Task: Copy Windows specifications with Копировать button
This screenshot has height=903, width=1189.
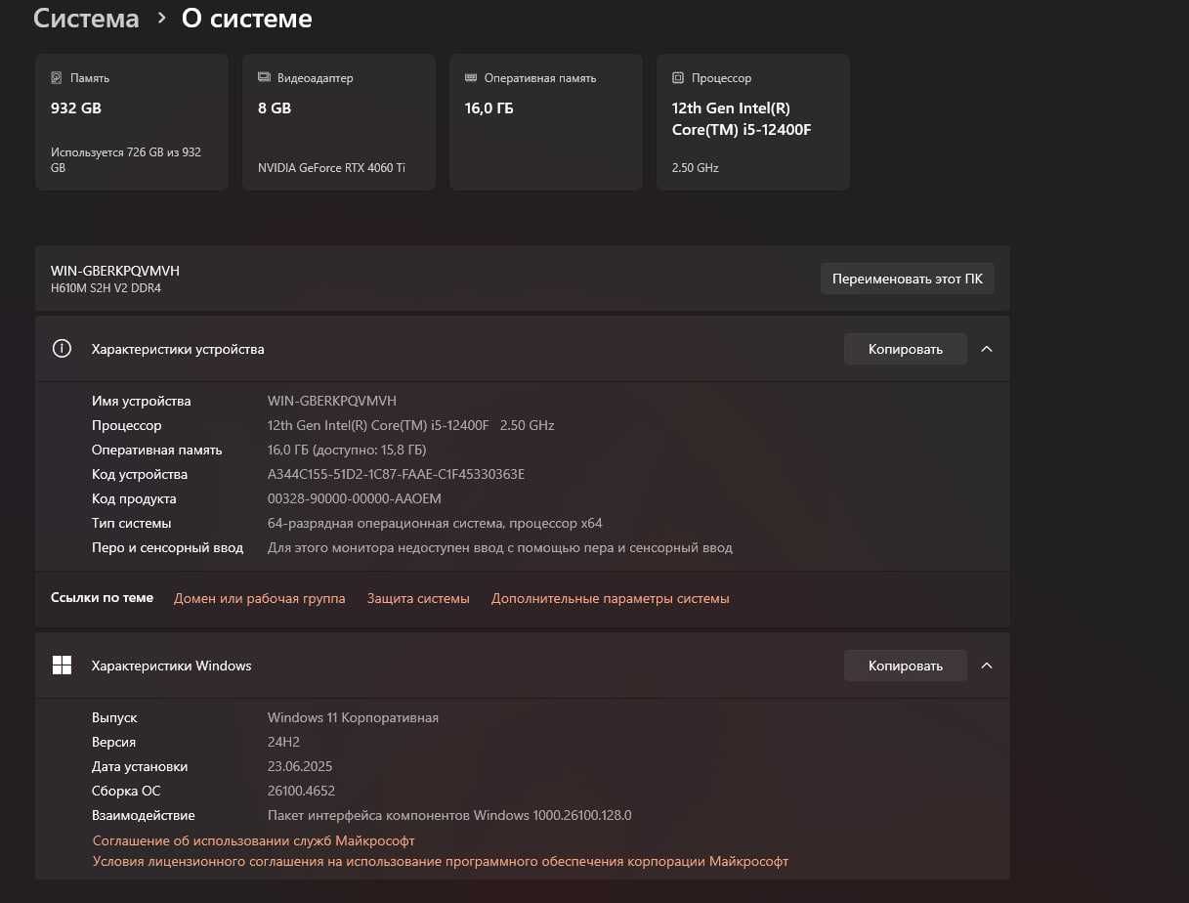Action: click(906, 666)
